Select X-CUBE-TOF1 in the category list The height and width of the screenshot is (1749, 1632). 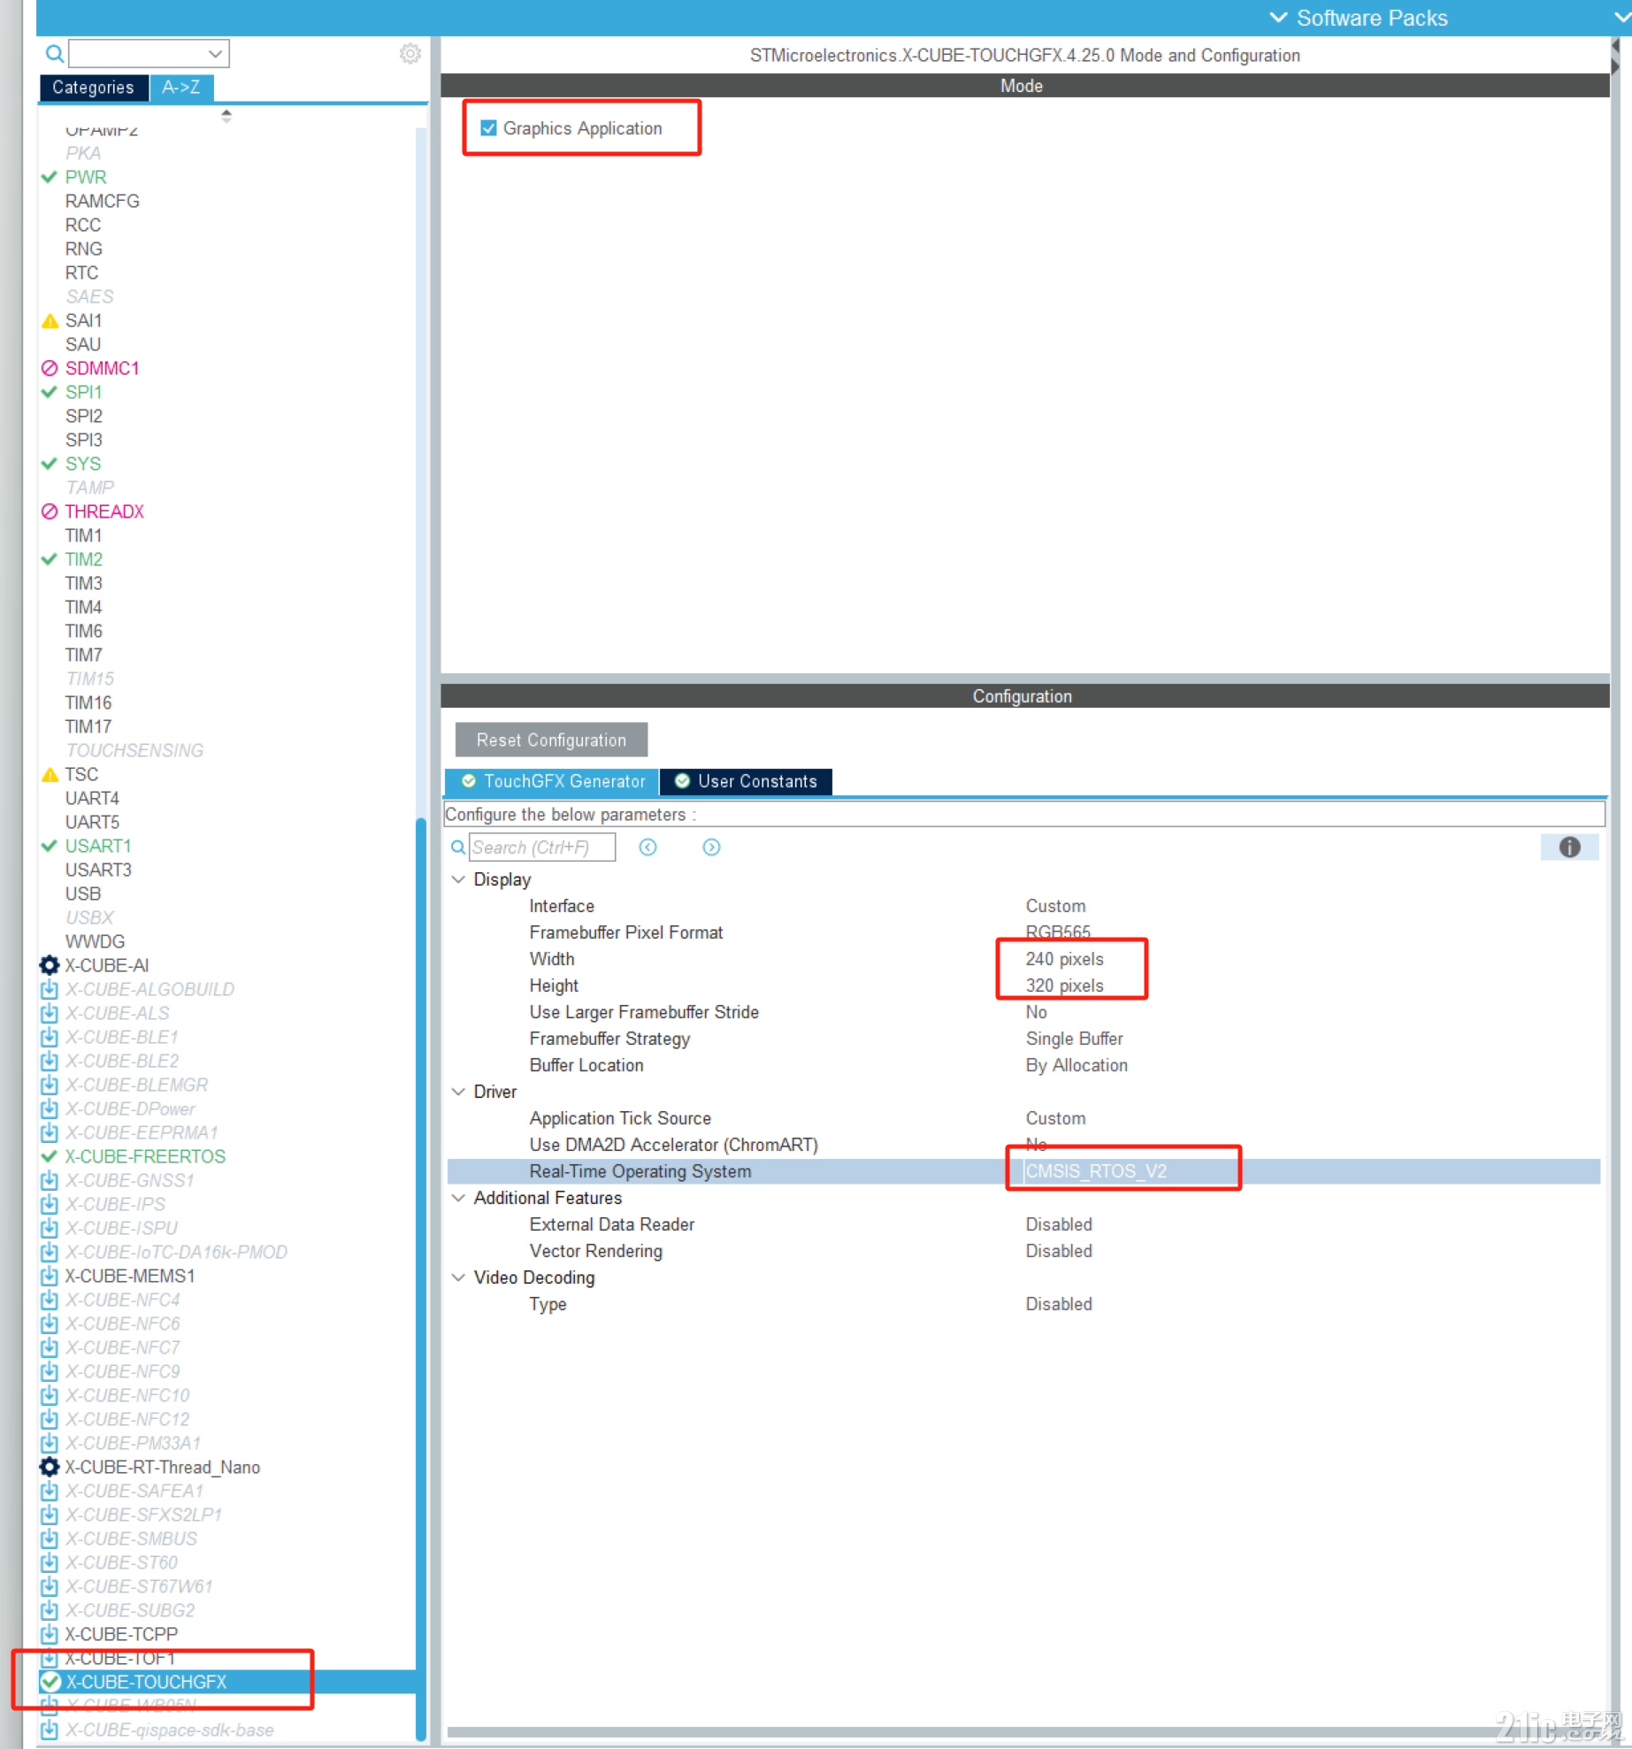pos(119,1657)
